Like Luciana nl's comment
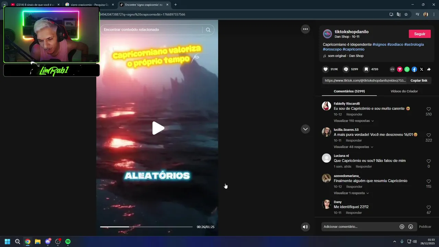The image size is (439, 247). (x=428, y=161)
